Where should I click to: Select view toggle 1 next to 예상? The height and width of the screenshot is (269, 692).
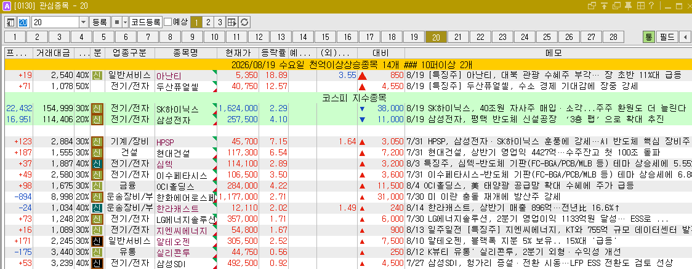pos(197,22)
